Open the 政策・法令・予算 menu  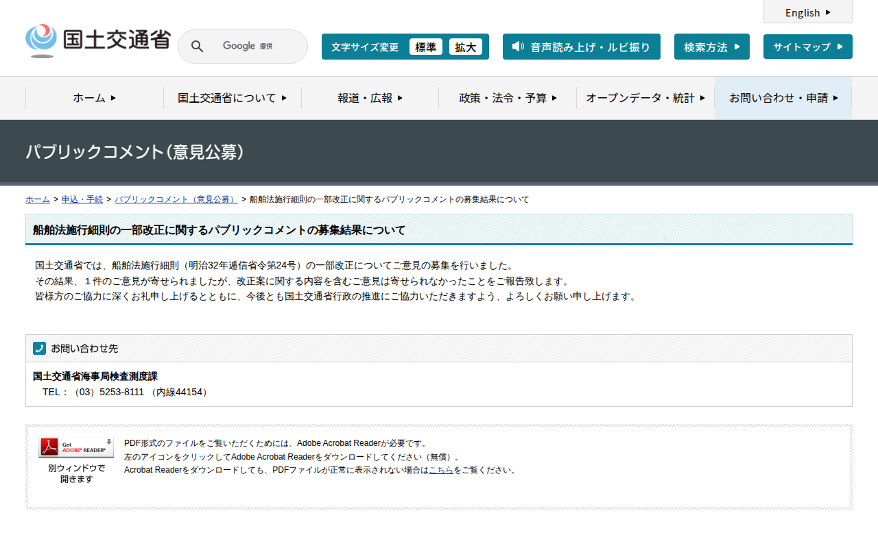point(508,98)
